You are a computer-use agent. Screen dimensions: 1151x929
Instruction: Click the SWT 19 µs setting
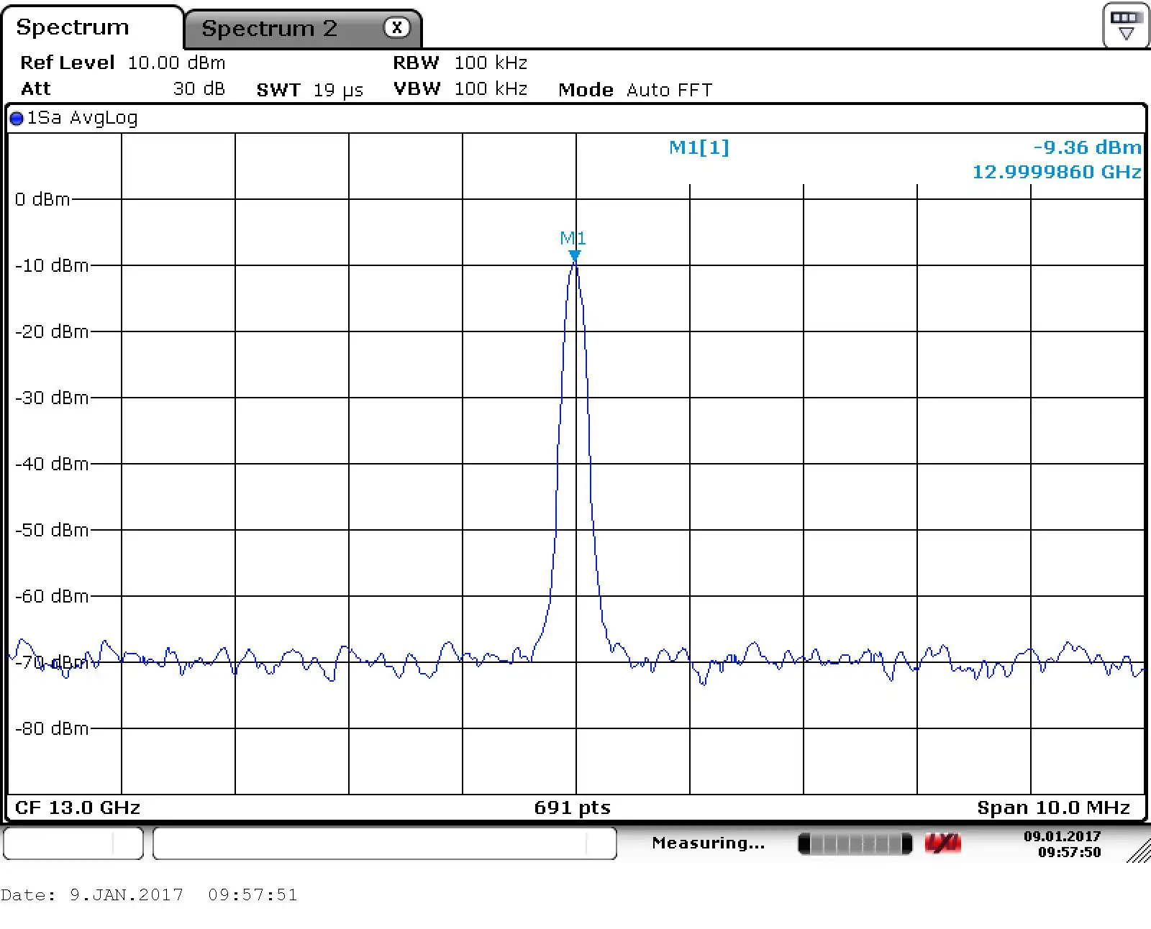pos(310,90)
